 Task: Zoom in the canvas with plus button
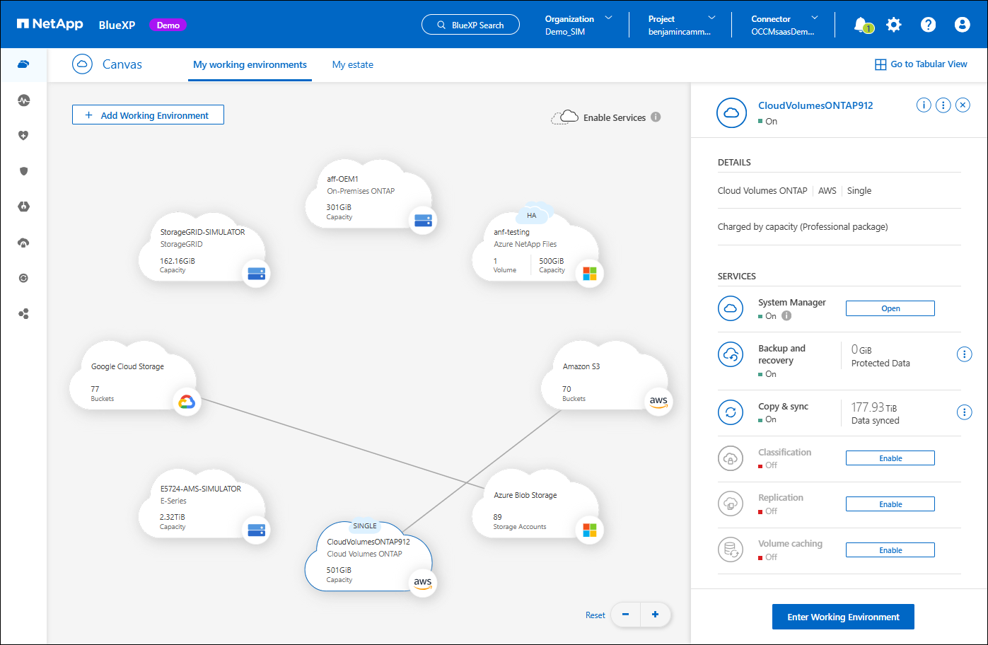pos(655,615)
